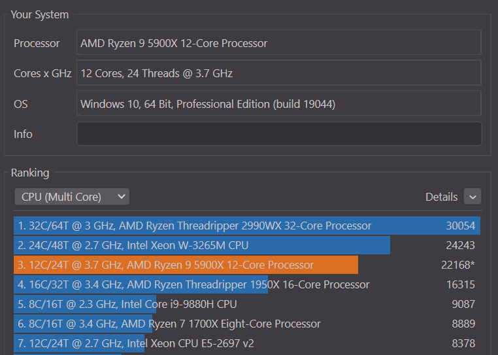
Task: Select ranking row 5, Intel Core i9-9880H
Action: [247, 304]
